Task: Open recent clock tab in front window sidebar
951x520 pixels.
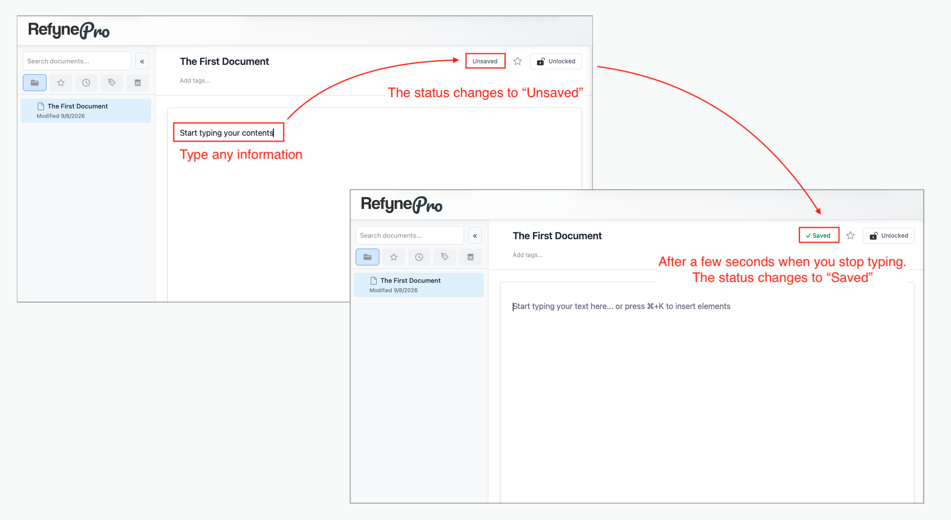Action: pyautogui.click(x=419, y=257)
